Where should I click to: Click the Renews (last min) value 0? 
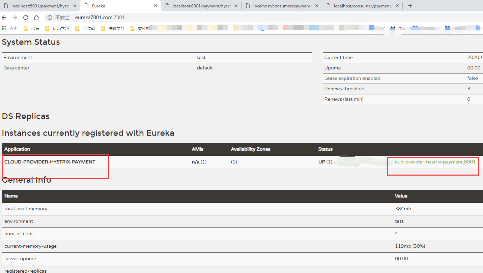pyautogui.click(x=469, y=99)
